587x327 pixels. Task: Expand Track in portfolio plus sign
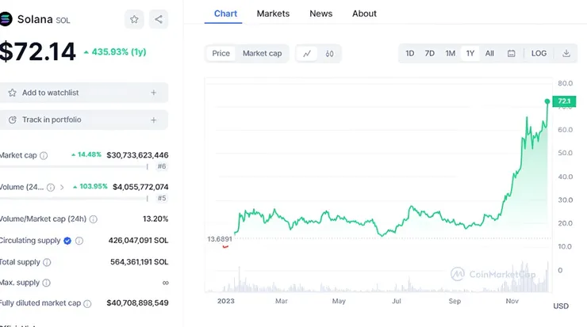click(x=153, y=120)
